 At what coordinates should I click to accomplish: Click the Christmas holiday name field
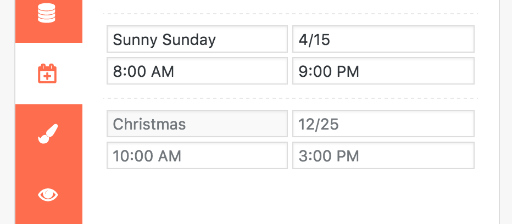click(197, 124)
